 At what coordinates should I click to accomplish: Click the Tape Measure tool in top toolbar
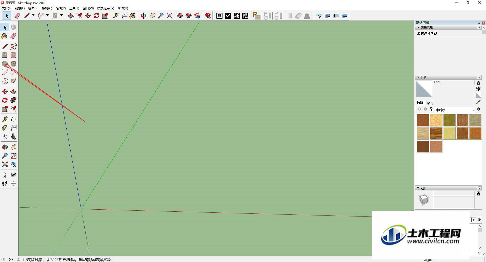point(116,16)
